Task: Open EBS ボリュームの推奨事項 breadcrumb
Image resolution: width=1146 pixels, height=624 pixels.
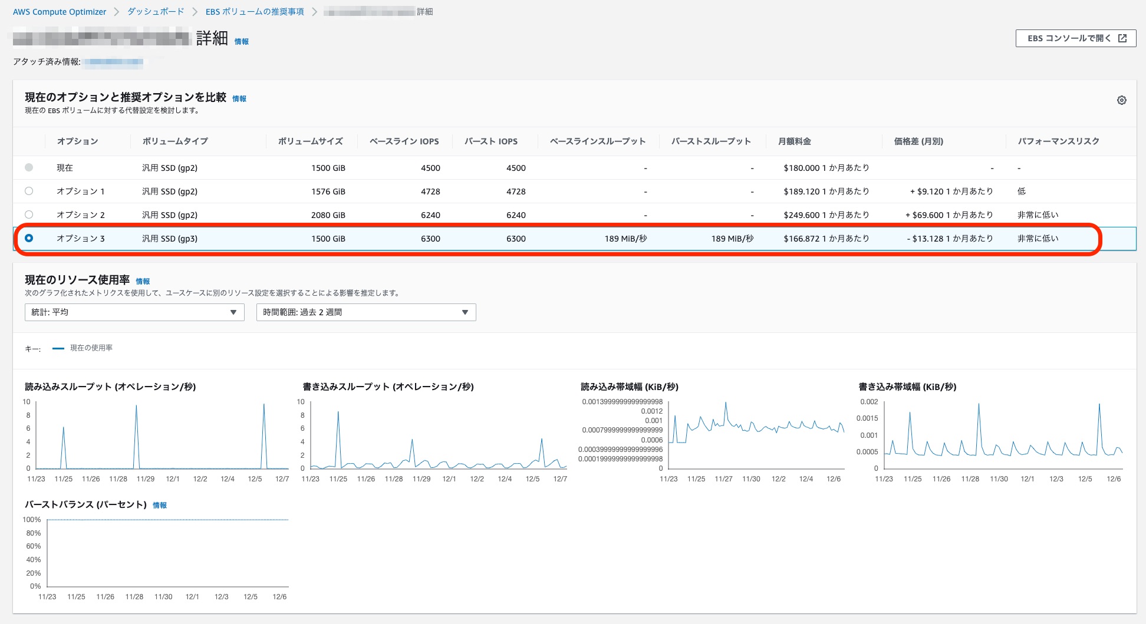Action: [255, 11]
